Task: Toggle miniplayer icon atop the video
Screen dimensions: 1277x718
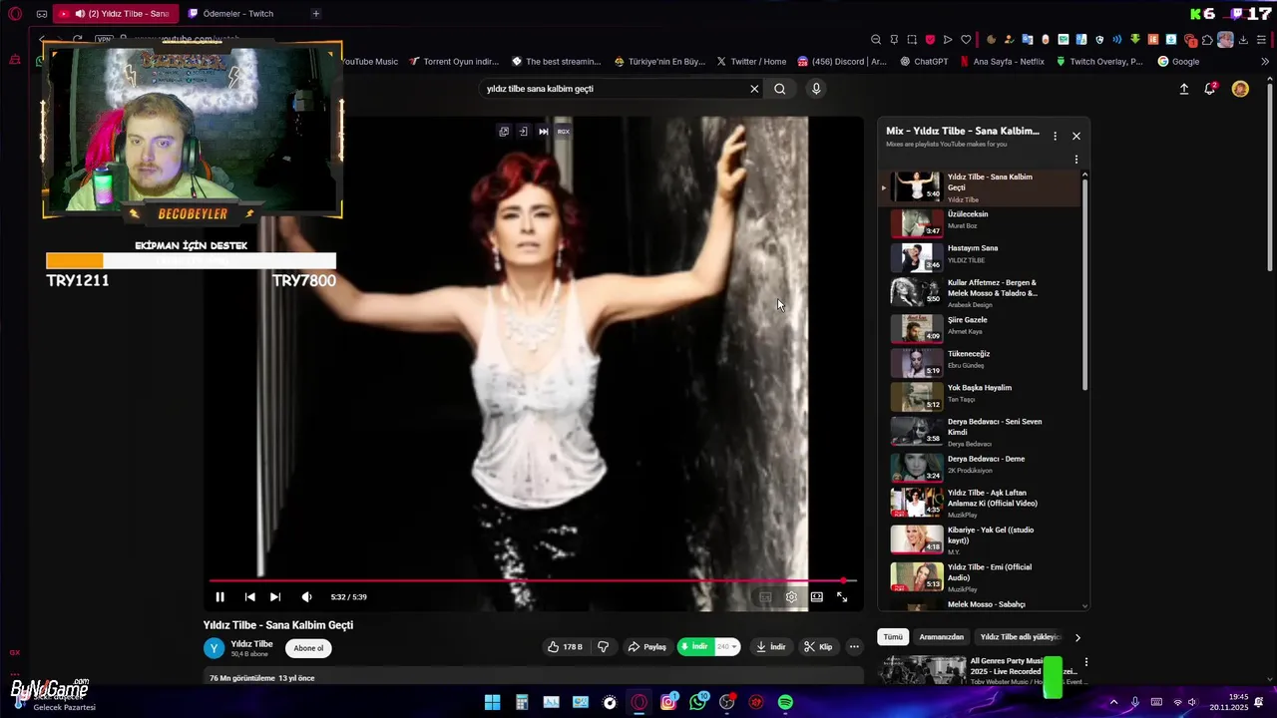Action: pyautogui.click(x=504, y=132)
